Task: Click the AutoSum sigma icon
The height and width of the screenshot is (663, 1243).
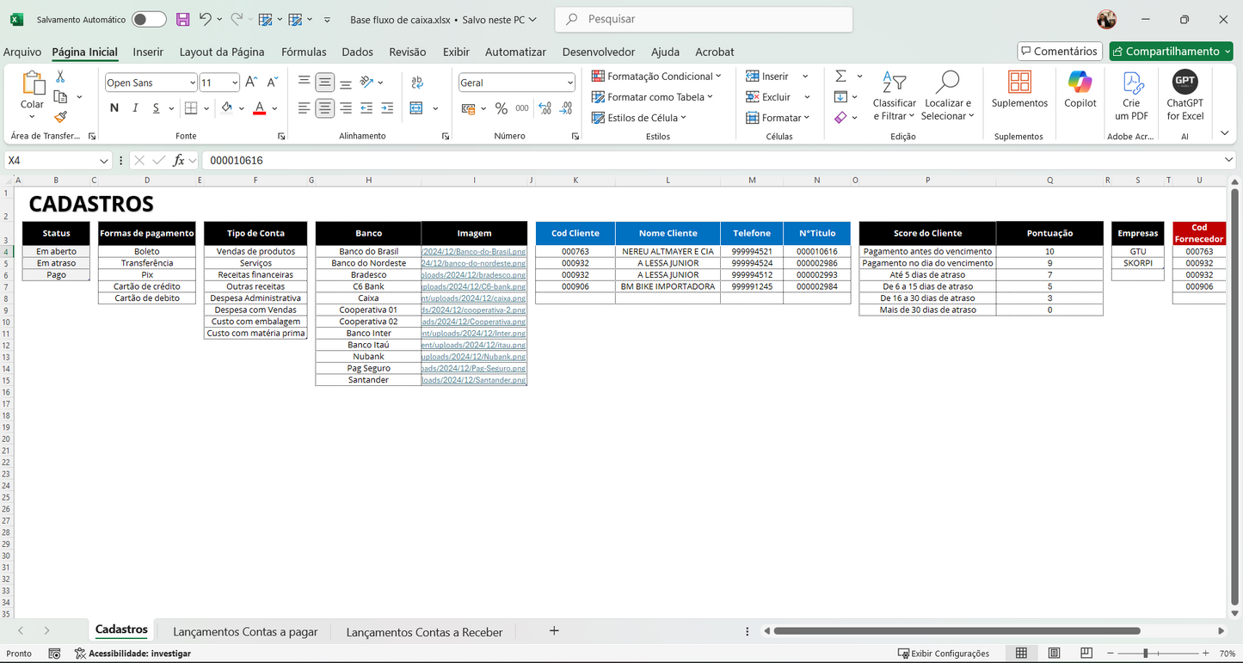Action: tap(840, 77)
